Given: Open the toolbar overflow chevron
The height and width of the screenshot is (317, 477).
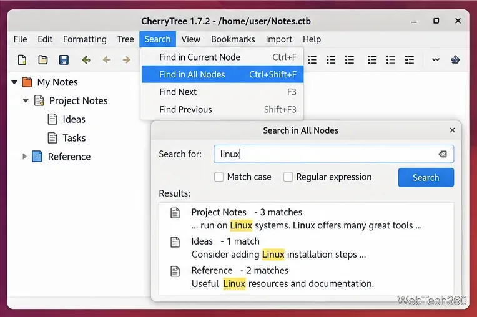Looking at the screenshot, I should point(436,59).
